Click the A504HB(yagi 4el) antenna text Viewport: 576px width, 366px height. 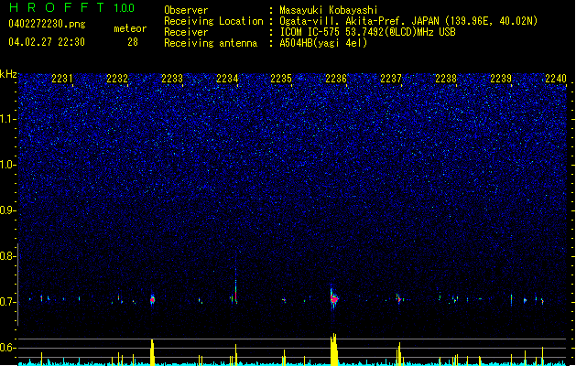pyautogui.click(x=323, y=43)
